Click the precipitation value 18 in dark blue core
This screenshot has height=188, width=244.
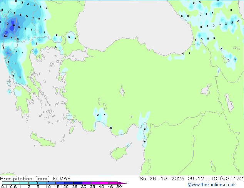[x=13, y=26]
